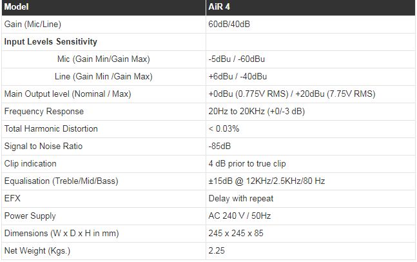Click the "Signal to Noise Ratio" label
Screen dimensions: 417x262
click(43, 146)
